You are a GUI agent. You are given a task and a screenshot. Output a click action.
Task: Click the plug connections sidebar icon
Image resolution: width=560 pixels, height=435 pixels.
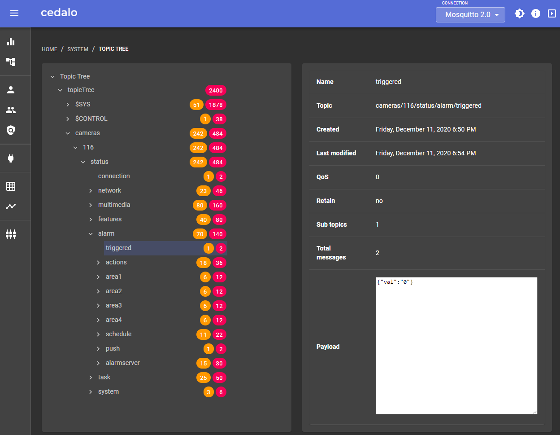click(11, 158)
